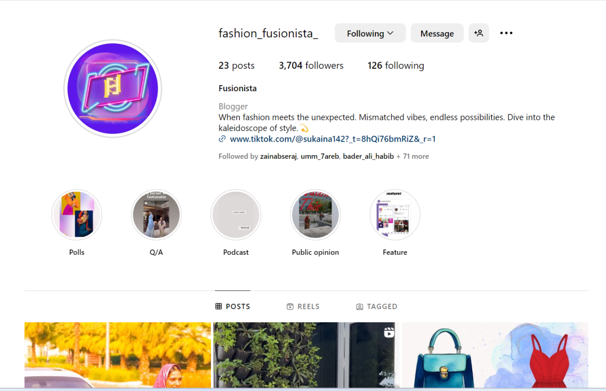
Task: Switch to the Tagged tab
Action: point(376,306)
